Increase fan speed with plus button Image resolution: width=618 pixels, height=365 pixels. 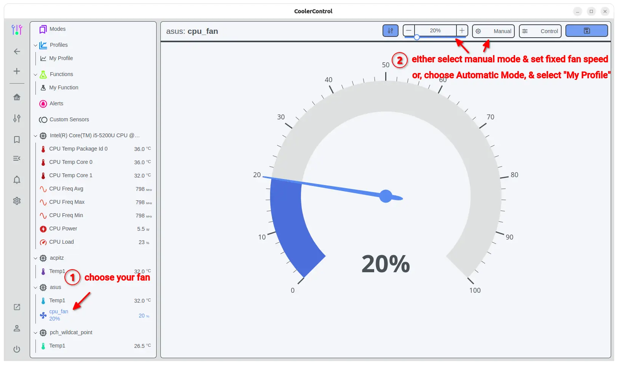[462, 30]
